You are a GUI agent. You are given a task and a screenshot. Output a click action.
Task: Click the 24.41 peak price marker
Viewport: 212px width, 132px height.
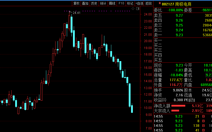pos(77,13)
